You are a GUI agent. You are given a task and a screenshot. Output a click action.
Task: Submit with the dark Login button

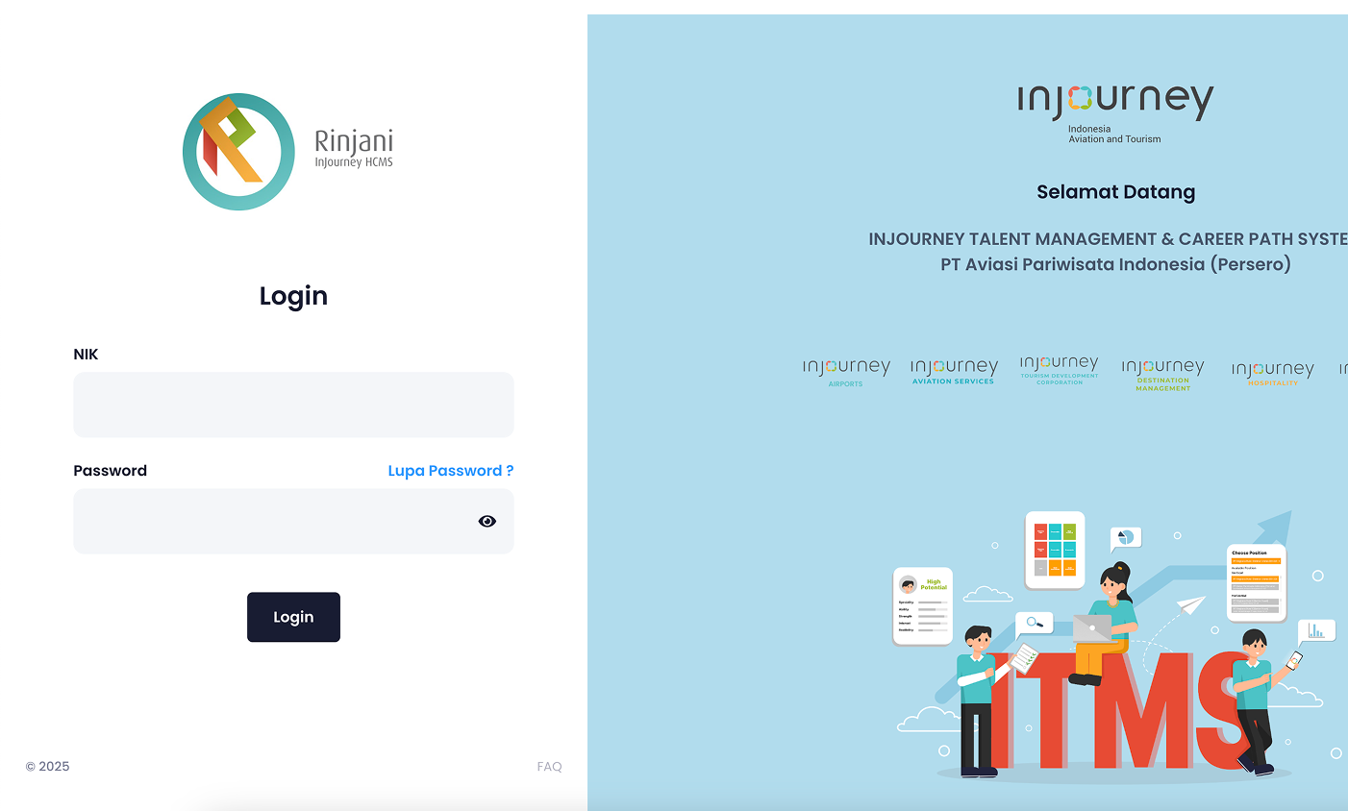(293, 617)
